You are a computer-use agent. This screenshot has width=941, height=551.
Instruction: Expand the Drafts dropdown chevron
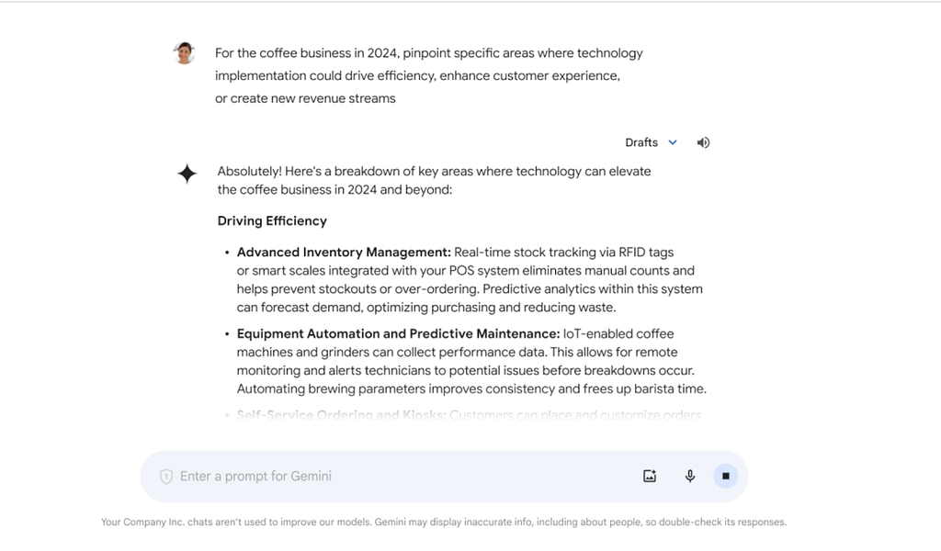pyautogui.click(x=673, y=142)
